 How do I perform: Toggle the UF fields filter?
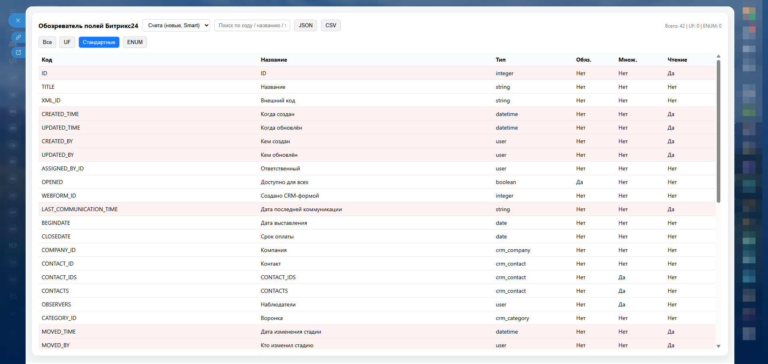67,42
